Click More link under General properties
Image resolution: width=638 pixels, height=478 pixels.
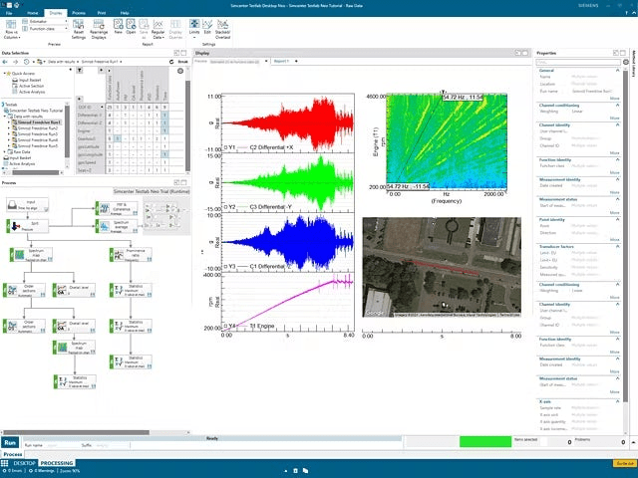615,98
